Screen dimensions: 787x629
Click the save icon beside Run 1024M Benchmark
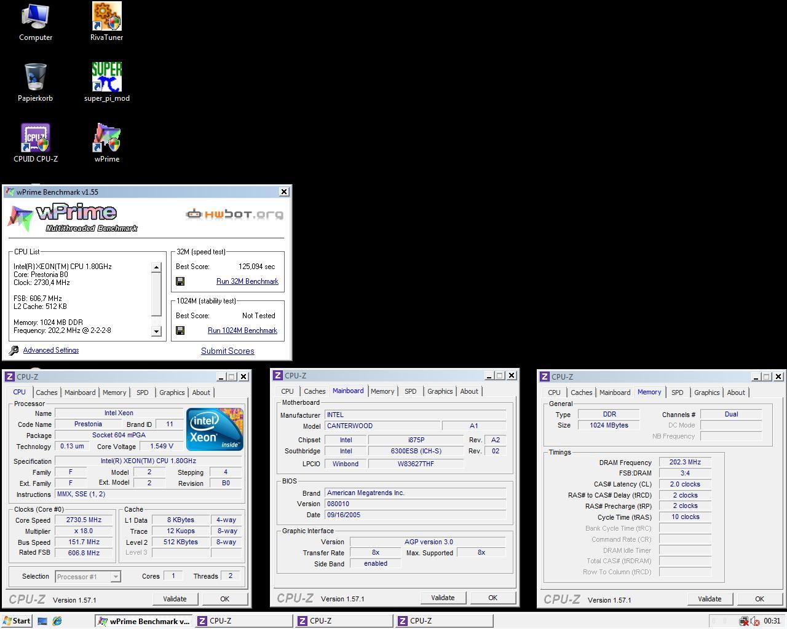point(180,330)
